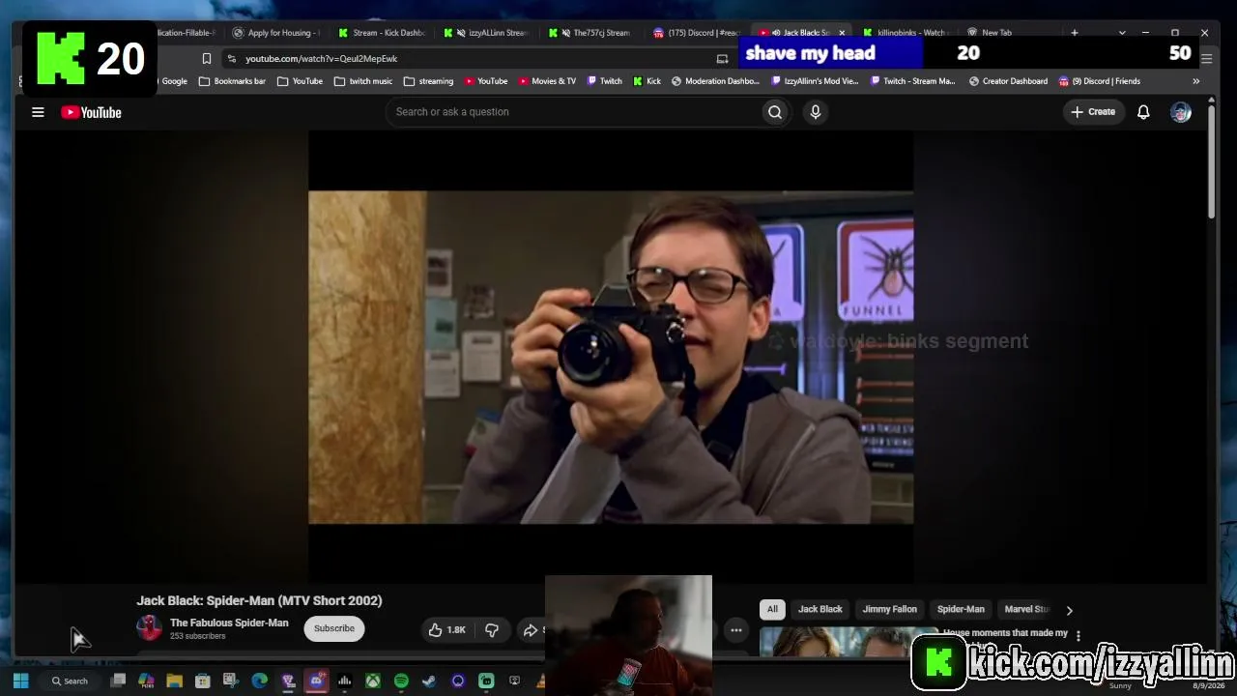Viewport: 1237px width, 696px height.
Task: Open YouTube notifications bell
Action: pyautogui.click(x=1143, y=112)
